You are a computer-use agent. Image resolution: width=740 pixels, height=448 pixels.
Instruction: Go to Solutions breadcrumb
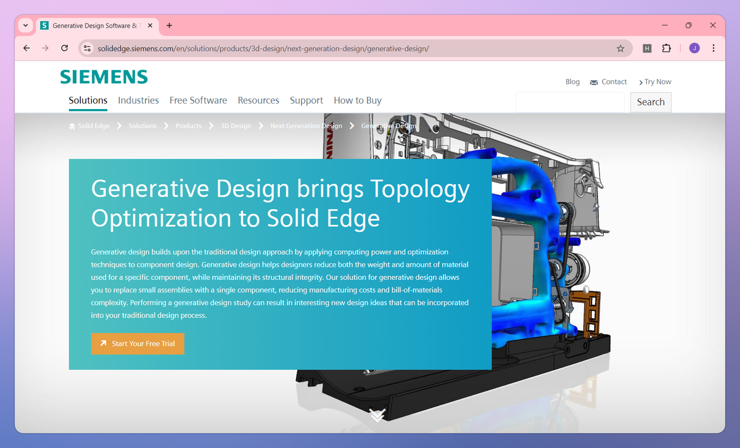[x=142, y=126]
